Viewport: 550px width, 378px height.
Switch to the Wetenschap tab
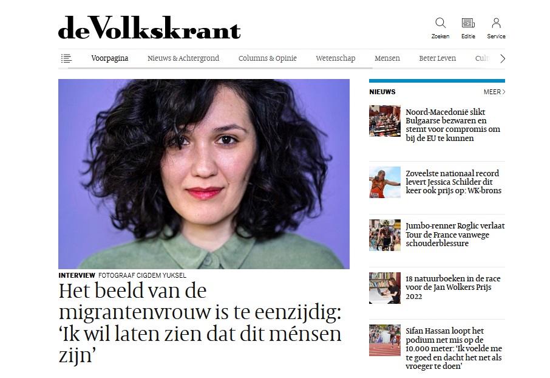(336, 58)
